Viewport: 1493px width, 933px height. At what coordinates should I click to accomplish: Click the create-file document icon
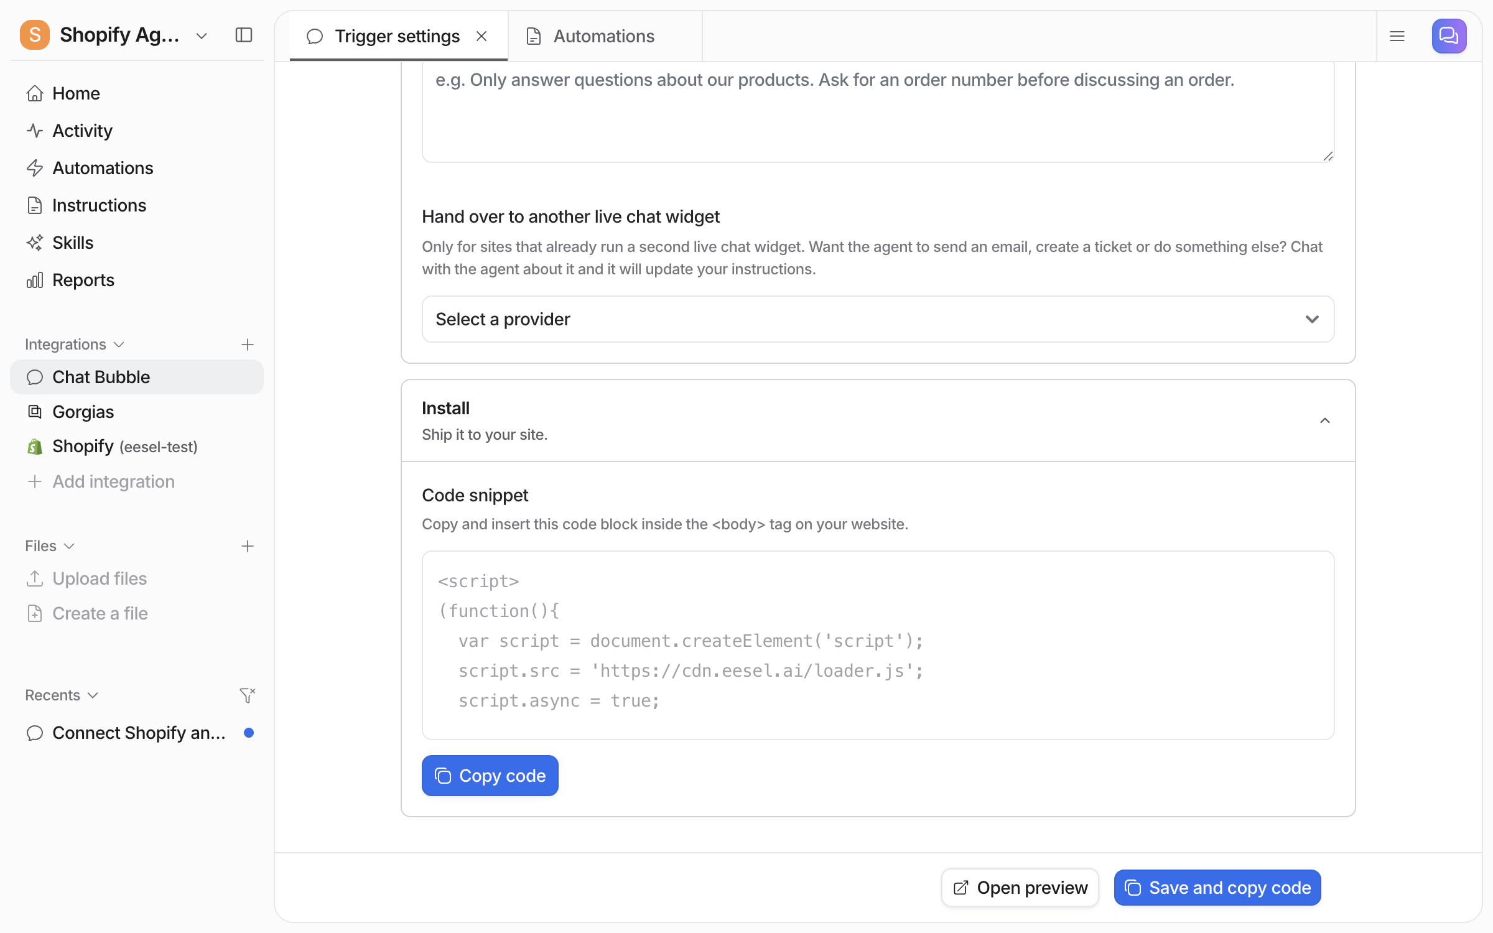coord(35,613)
